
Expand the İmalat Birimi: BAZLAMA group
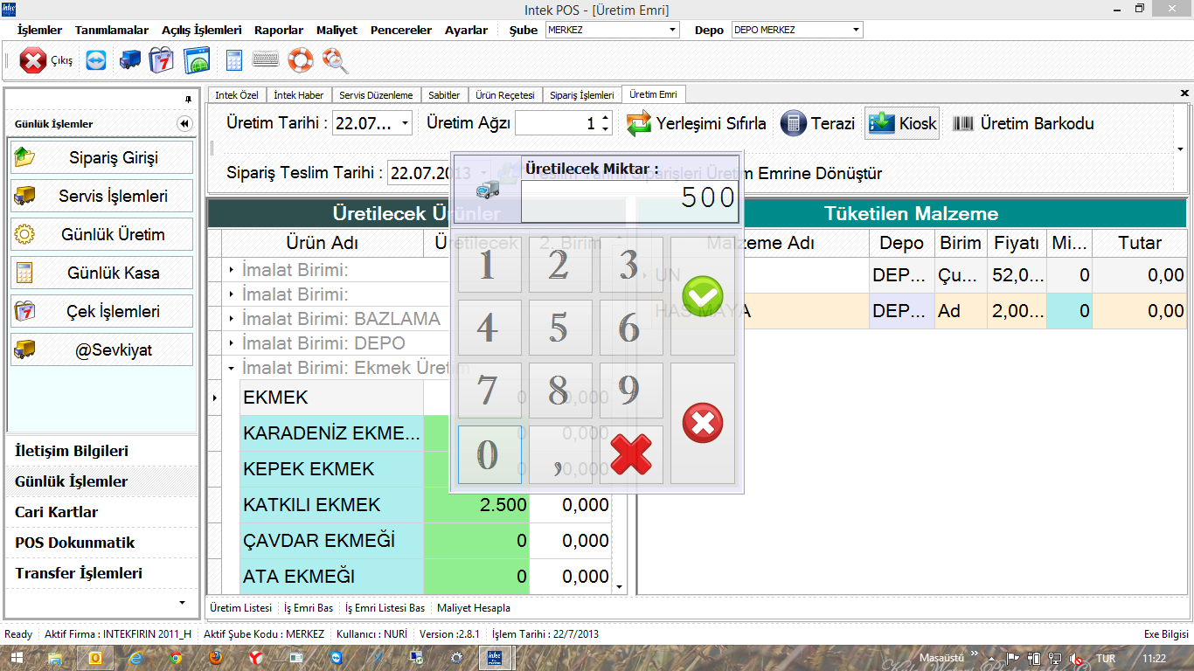coord(232,319)
